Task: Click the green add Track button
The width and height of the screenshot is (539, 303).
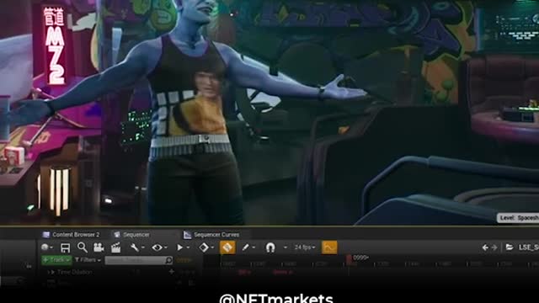Action: pos(56,260)
